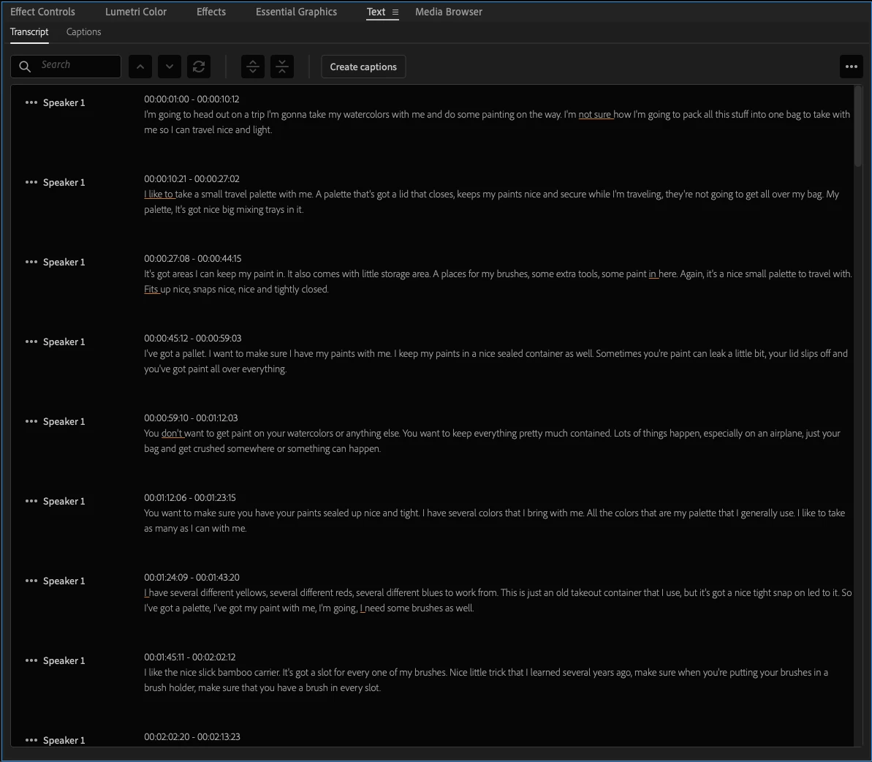The height and width of the screenshot is (762, 872).
Task: Click Speaker 1 label at 00:01:24:09
Action: pyautogui.click(x=64, y=580)
